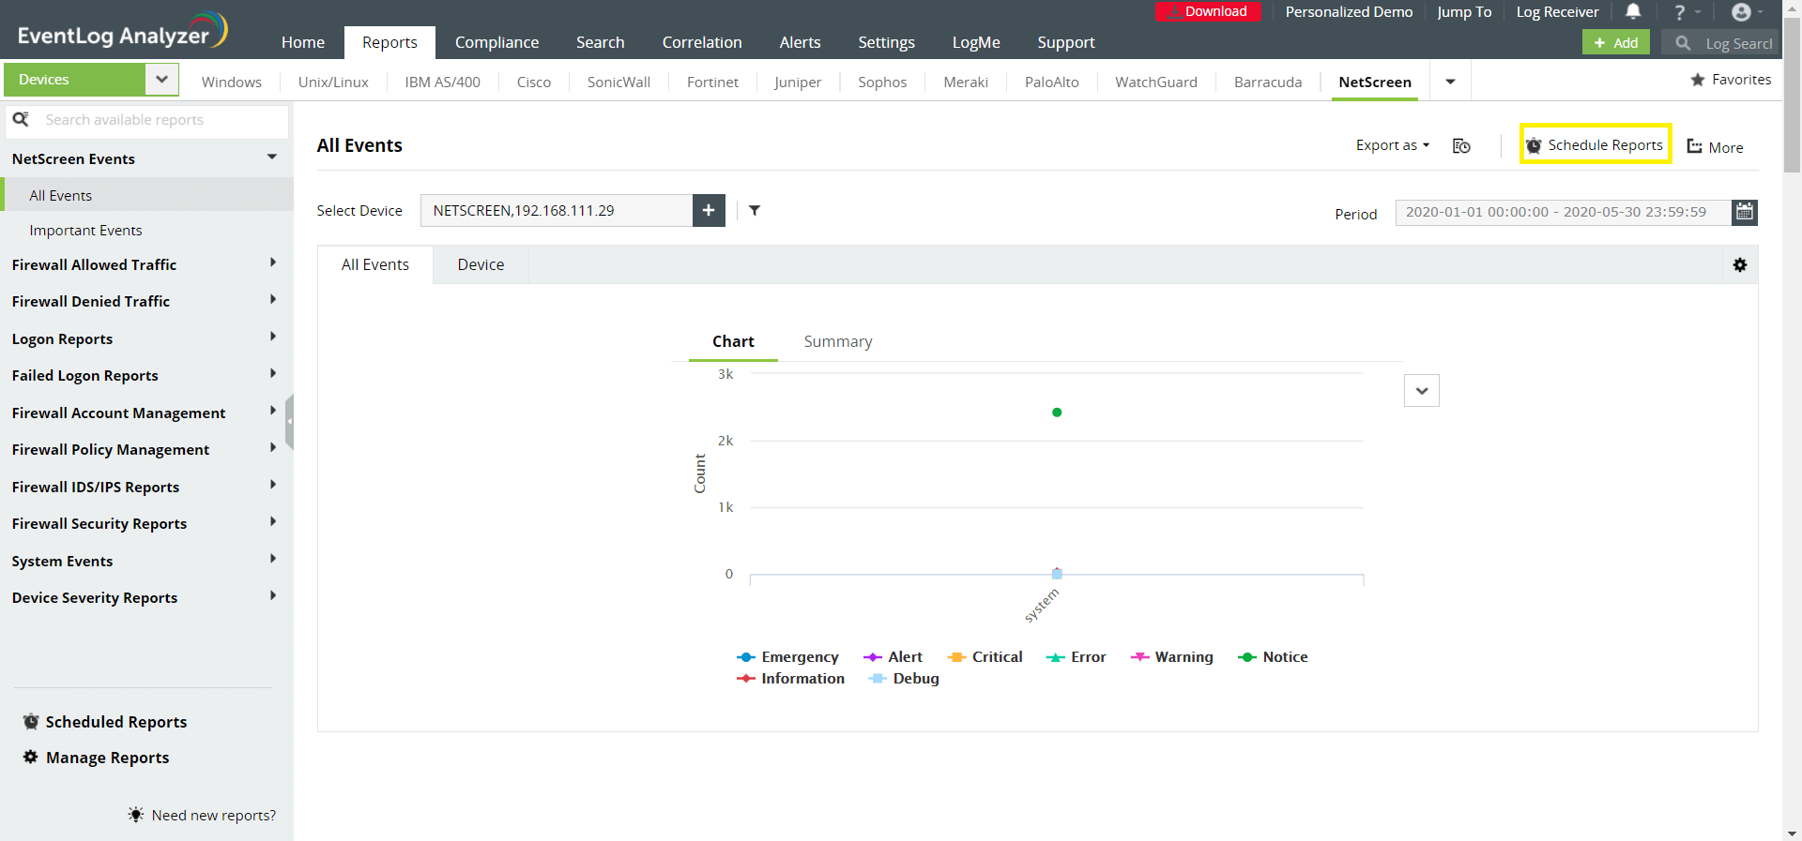Open the notifications bell icon
This screenshot has width=1802, height=841.
[1633, 12]
